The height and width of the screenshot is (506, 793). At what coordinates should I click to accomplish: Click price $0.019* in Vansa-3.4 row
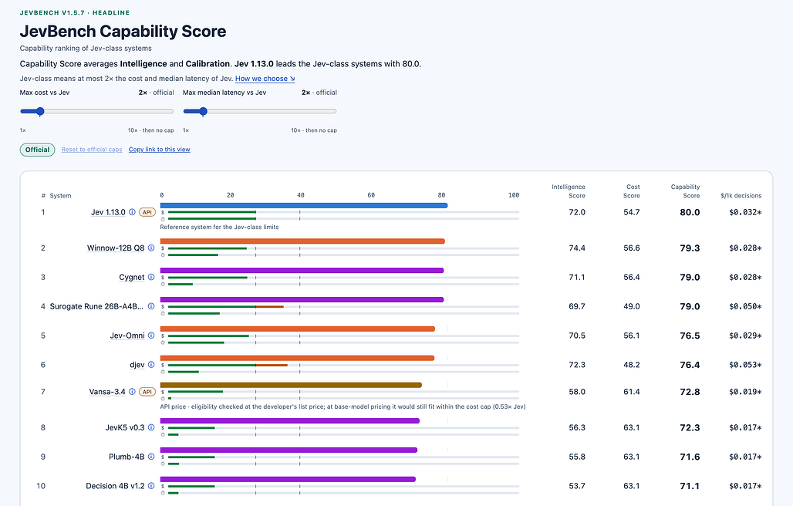click(x=745, y=392)
